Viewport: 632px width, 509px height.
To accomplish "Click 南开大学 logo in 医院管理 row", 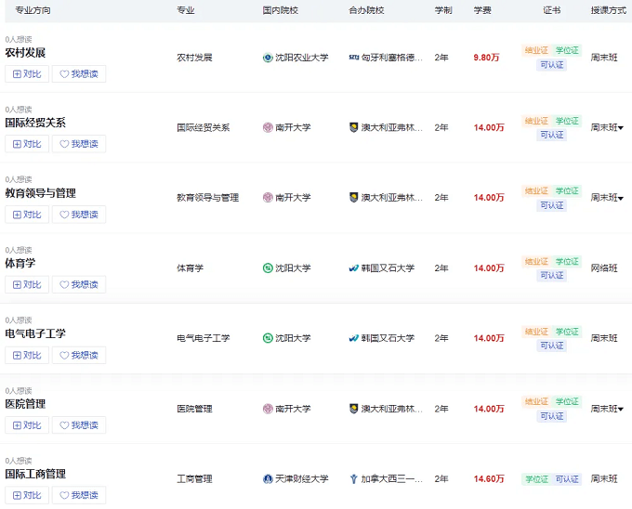I will 268,409.
